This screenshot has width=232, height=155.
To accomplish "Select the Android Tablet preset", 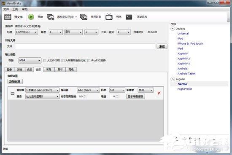I will [186, 74].
